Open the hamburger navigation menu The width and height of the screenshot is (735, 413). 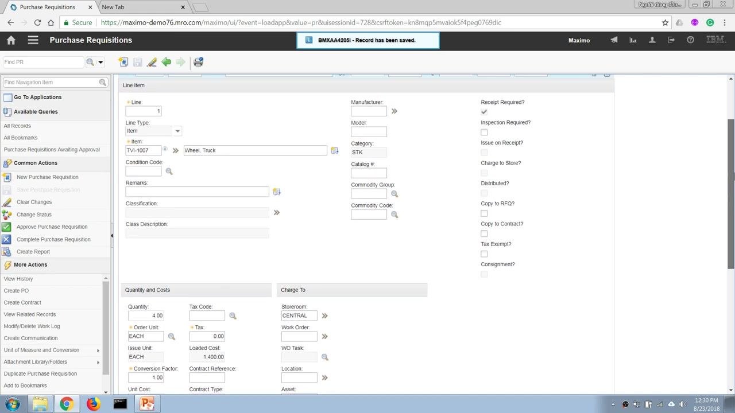(x=33, y=40)
